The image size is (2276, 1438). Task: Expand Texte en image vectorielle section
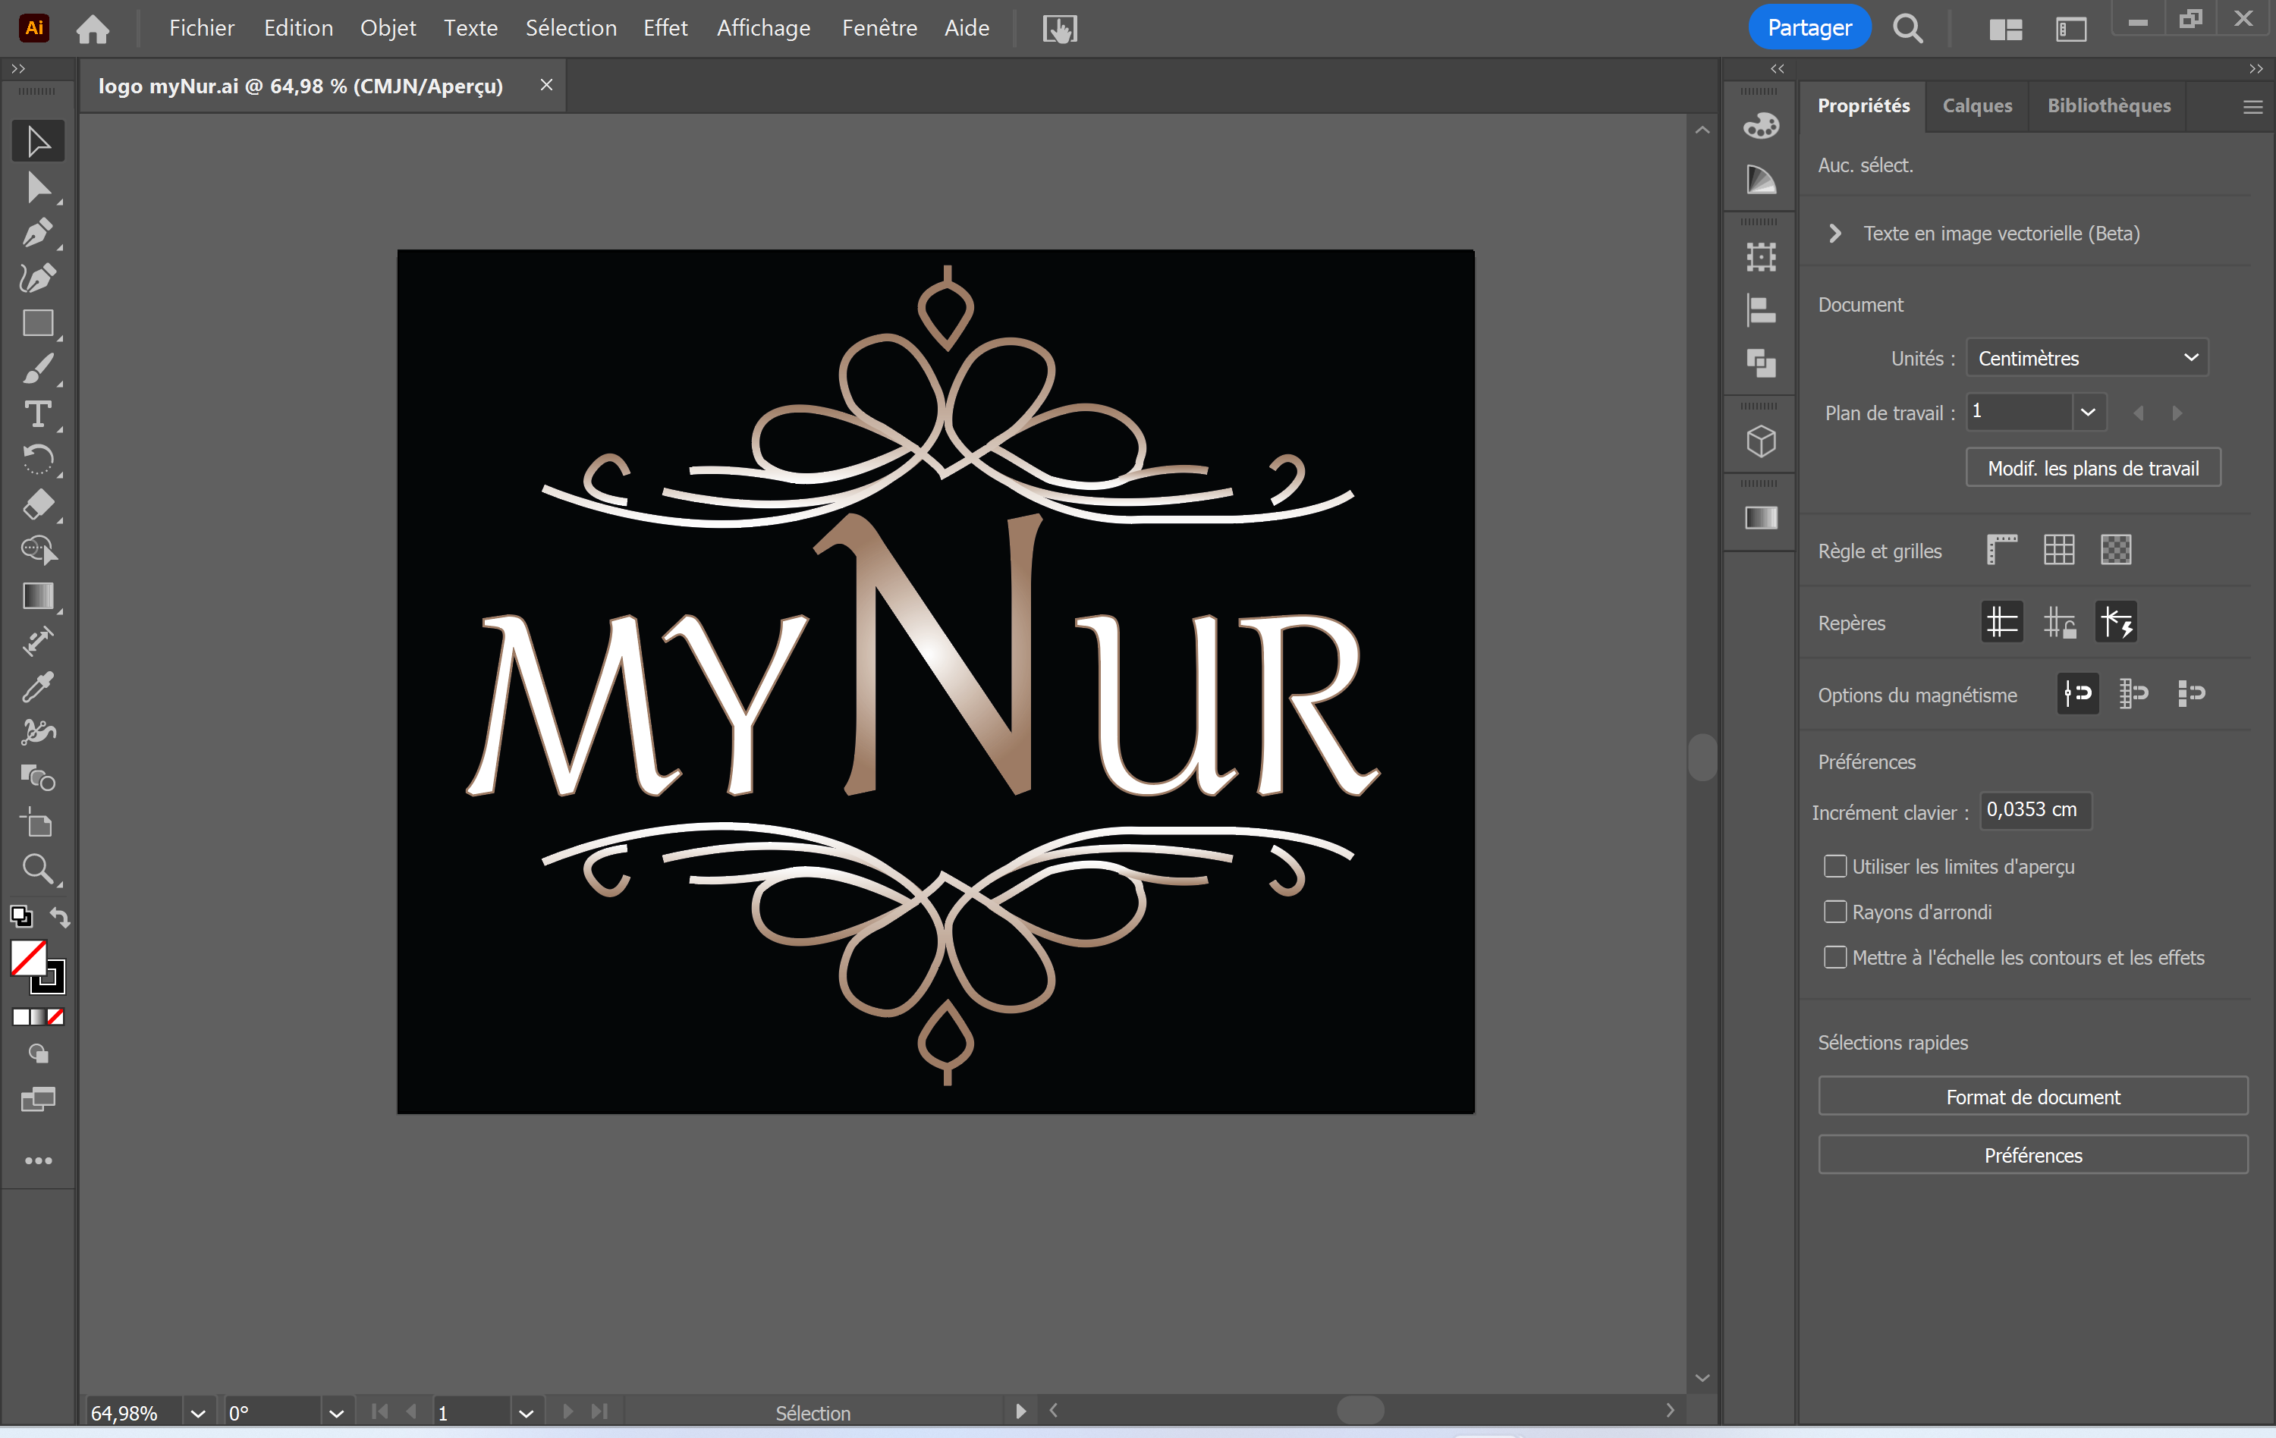click(1834, 234)
